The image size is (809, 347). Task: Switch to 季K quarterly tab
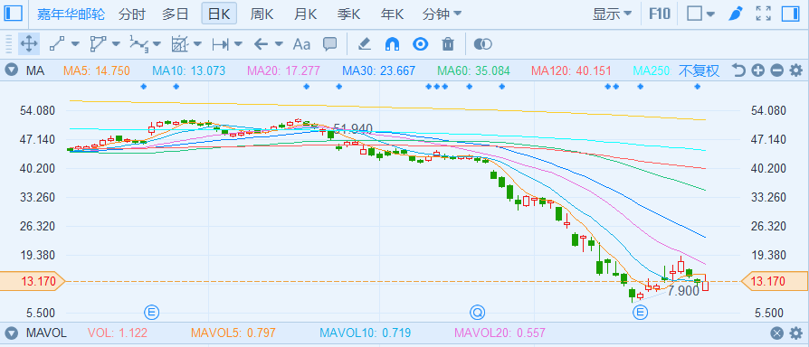click(348, 14)
